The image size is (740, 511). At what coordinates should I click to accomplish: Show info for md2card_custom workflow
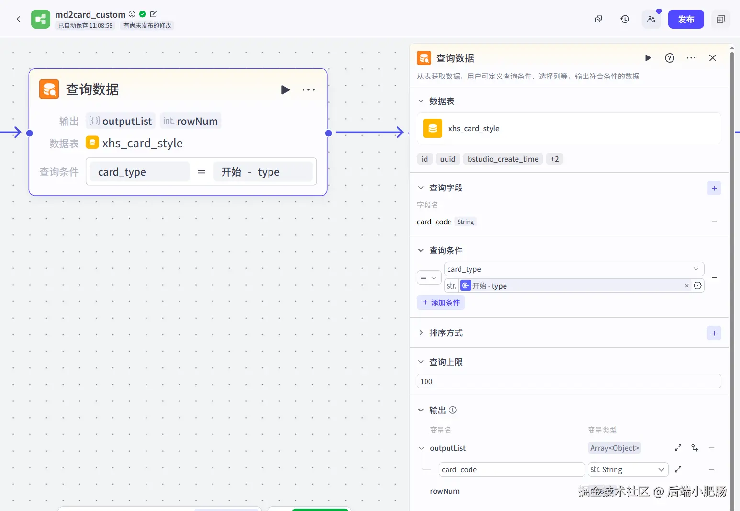pyautogui.click(x=132, y=14)
